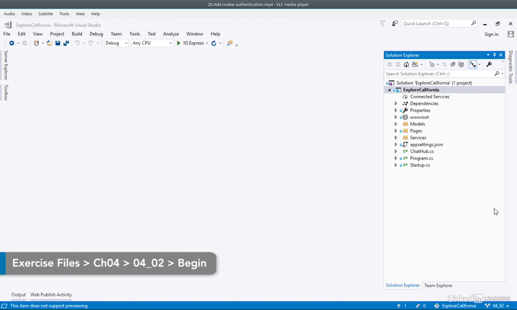Click the Pending Changes Filter clock icon

432,64
